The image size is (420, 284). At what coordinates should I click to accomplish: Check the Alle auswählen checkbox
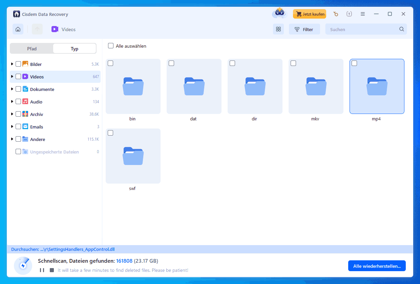110,46
